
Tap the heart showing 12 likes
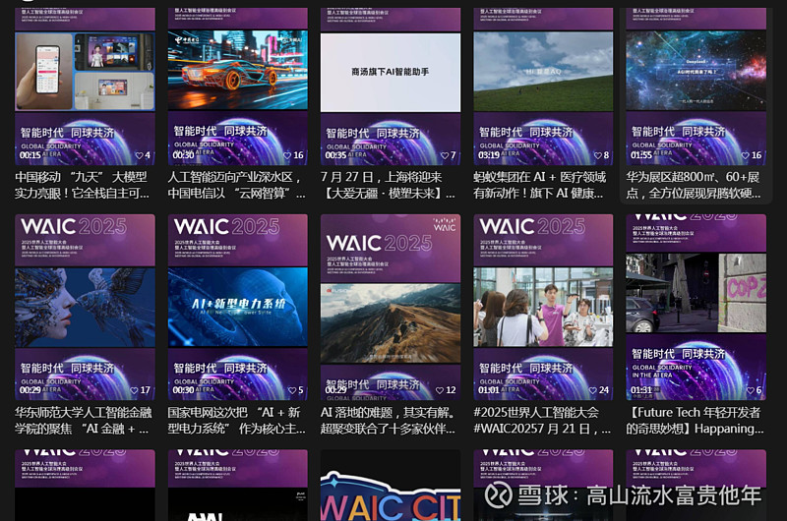pos(440,390)
